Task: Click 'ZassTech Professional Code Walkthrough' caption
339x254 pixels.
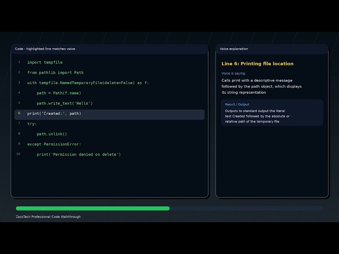Action: click(x=48, y=216)
